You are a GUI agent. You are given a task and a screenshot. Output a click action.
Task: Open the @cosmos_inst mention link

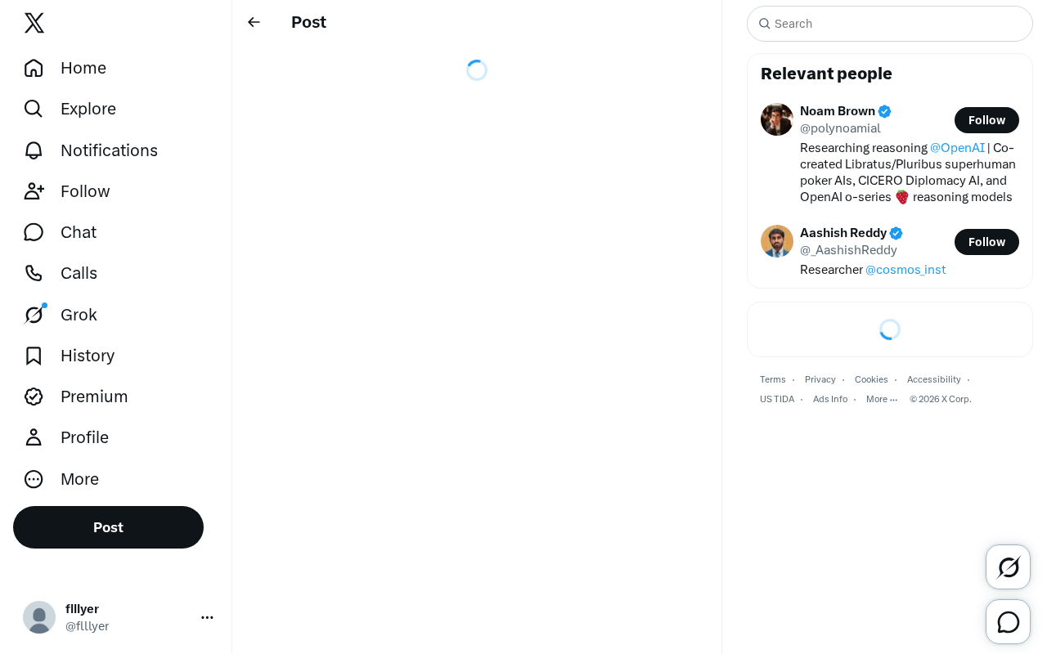[x=905, y=270]
